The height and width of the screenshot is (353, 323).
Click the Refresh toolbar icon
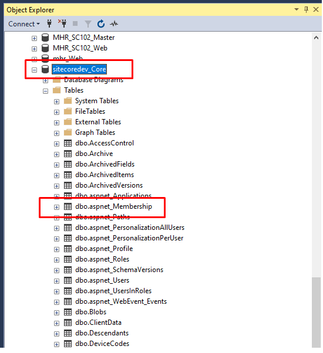pyautogui.click(x=101, y=23)
